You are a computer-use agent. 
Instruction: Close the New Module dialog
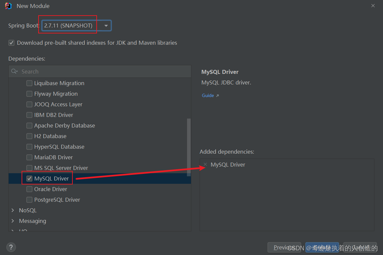coord(373,6)
